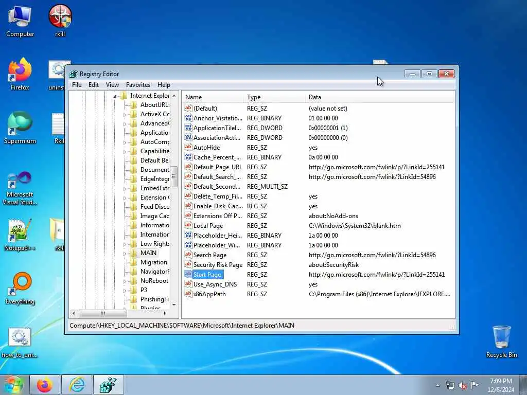
Task: Click the (Default) value string icon
Action: tap(188, 108)
